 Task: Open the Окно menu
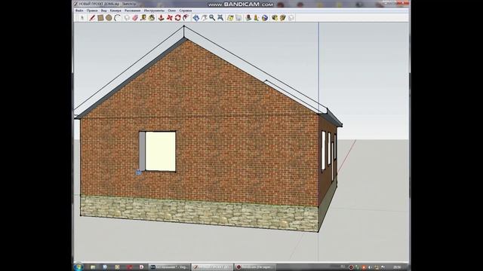pyautogui.click(x=171, y=11)
